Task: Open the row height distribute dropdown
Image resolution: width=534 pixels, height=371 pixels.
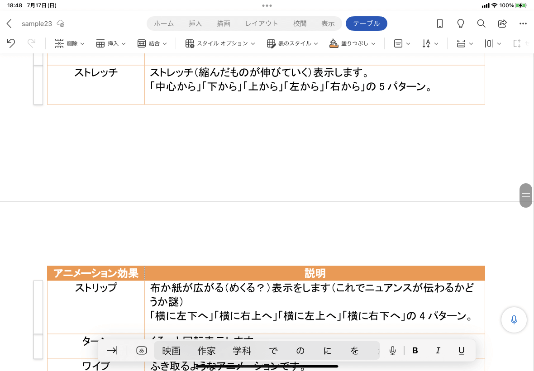Action: coord(465,43)
